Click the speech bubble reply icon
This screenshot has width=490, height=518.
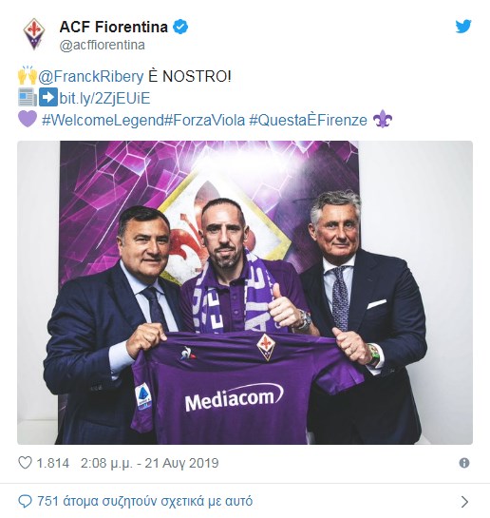[x=25, y=502]
